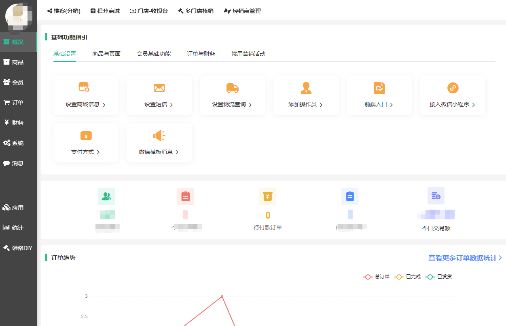Viewport: 506px width, 326px height.
Task: Open 查看更多订单数据统计 link
Action: [x=465, y=258]
